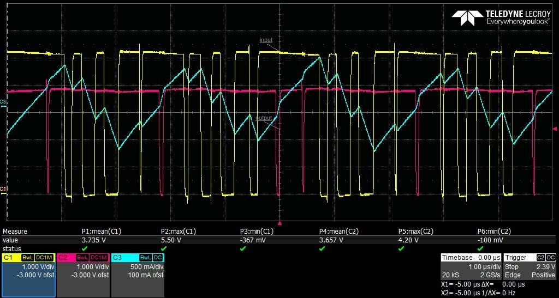559x298 pixels.
Task: Click the BwL indicator in the C3 box
Action: [x=145, y=258]
